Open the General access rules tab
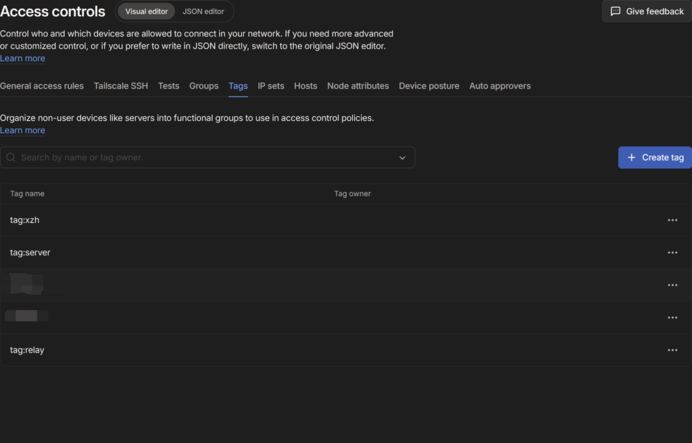 coord(42,86)
